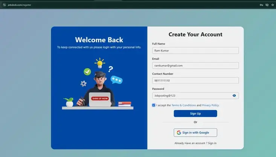Click the Welcome Back heading
The width and height of the screenshot is (276, 157).
[99, 40]
